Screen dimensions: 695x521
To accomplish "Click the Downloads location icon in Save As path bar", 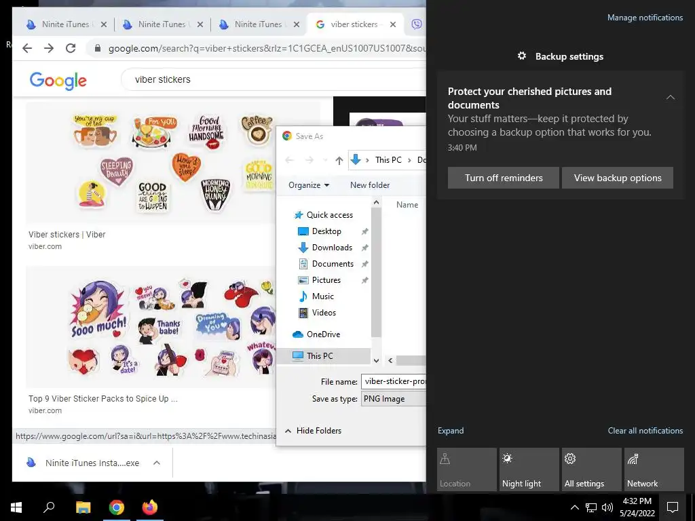I will coord(356,160).
